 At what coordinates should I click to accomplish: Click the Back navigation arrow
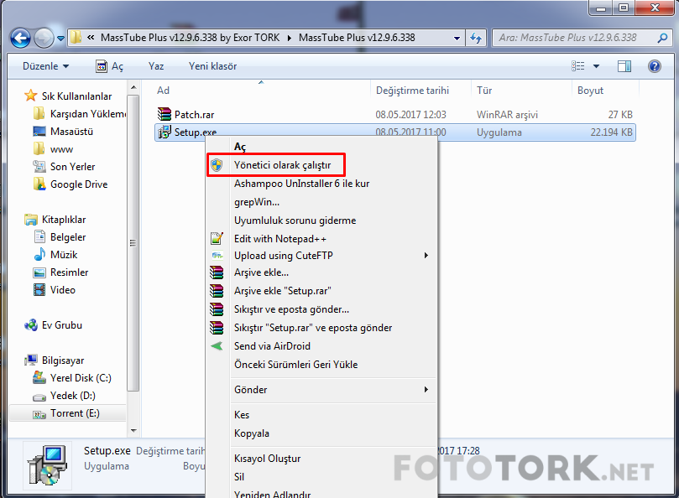pyautogui.click(x=20, y=38)
